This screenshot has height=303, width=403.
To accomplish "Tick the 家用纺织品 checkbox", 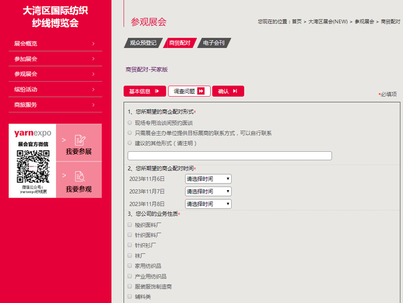I will (x=130, y=266).
